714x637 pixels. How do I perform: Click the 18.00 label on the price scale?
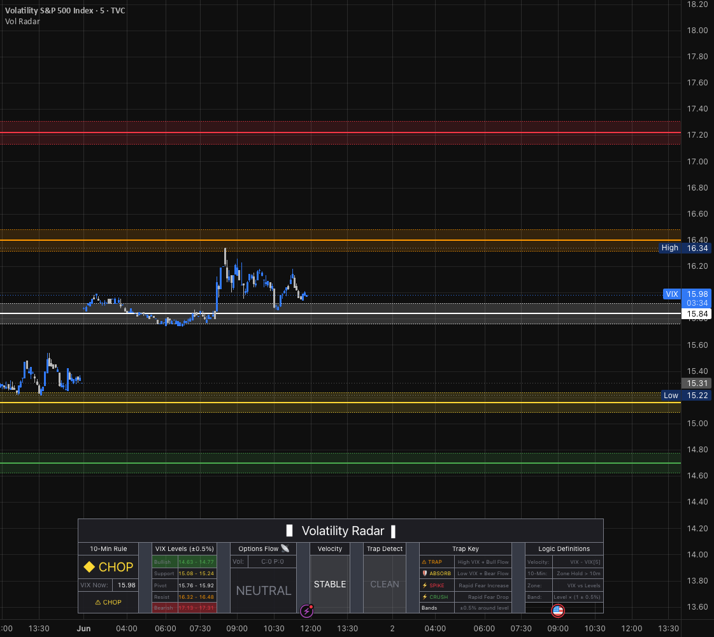pyautogui.click(x=697, y=31)
